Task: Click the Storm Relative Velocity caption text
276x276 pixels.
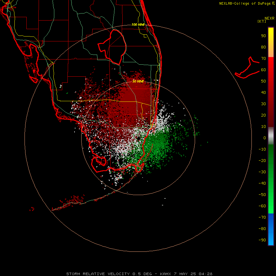Action: coord(139,274)
